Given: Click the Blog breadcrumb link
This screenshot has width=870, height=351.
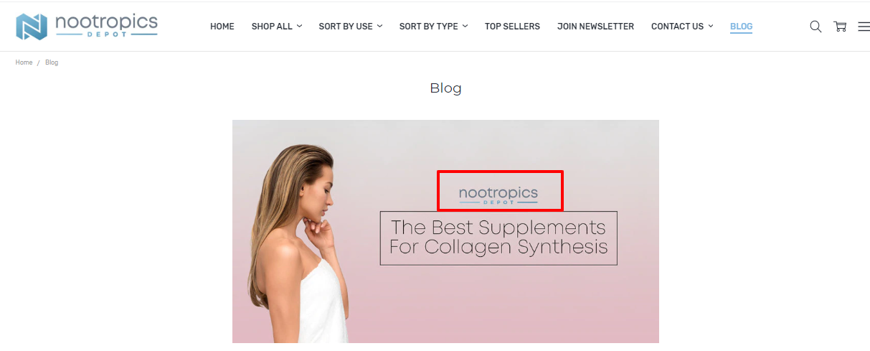Looking at the screenshot, I should [52, 62].
